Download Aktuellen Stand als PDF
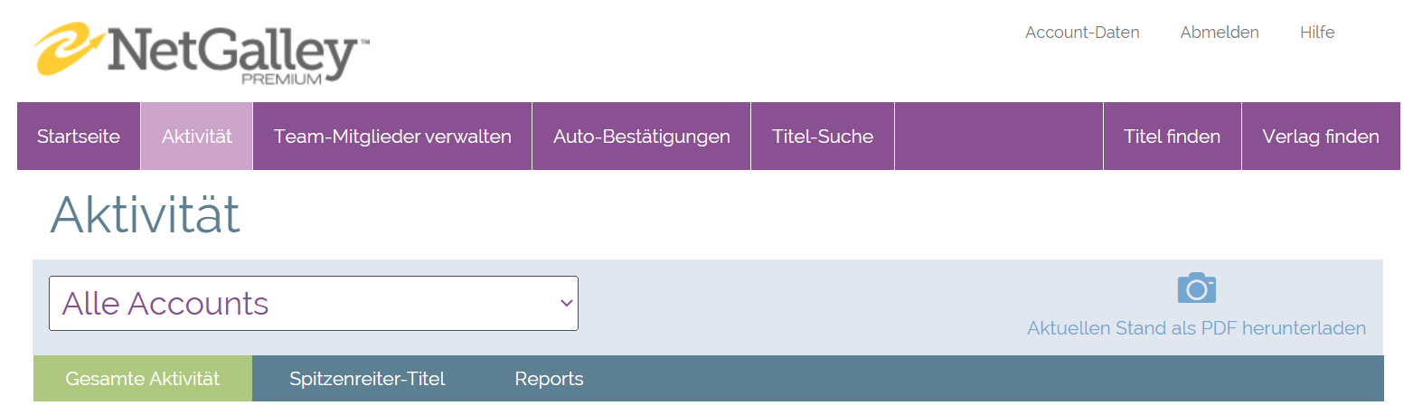Image resolution: width=1413 pixels, height=415 pixels. (x=1196, y=328)
